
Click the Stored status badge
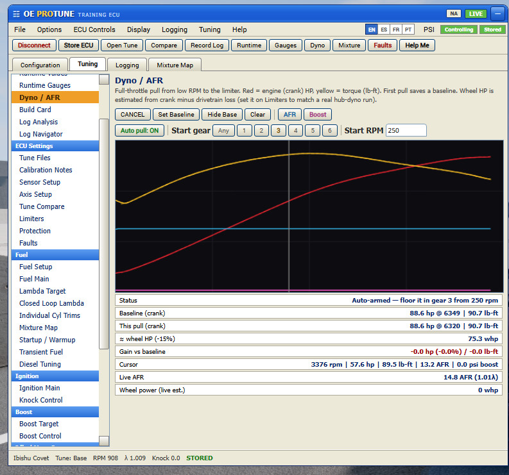tap(492, 29)
